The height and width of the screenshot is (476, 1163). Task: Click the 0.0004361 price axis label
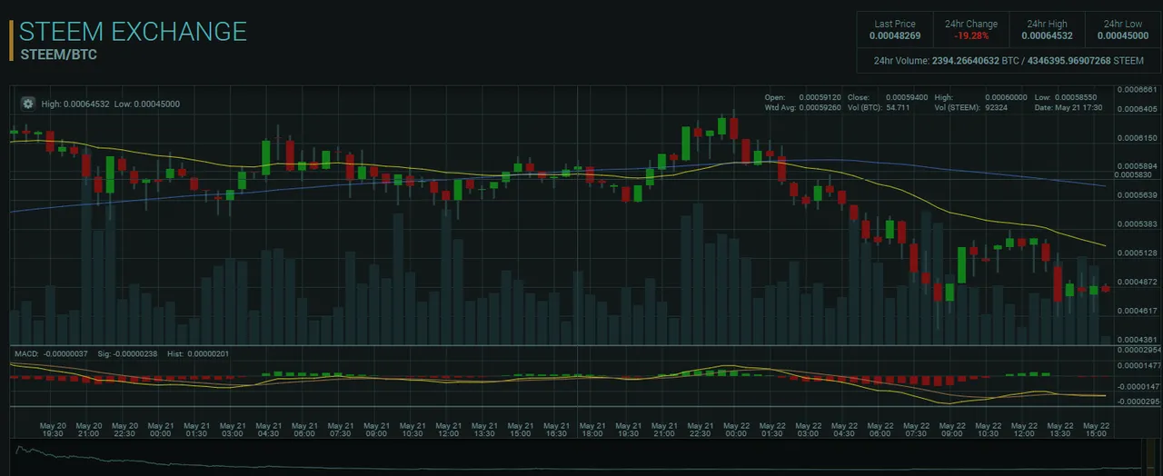[1138, 339]
